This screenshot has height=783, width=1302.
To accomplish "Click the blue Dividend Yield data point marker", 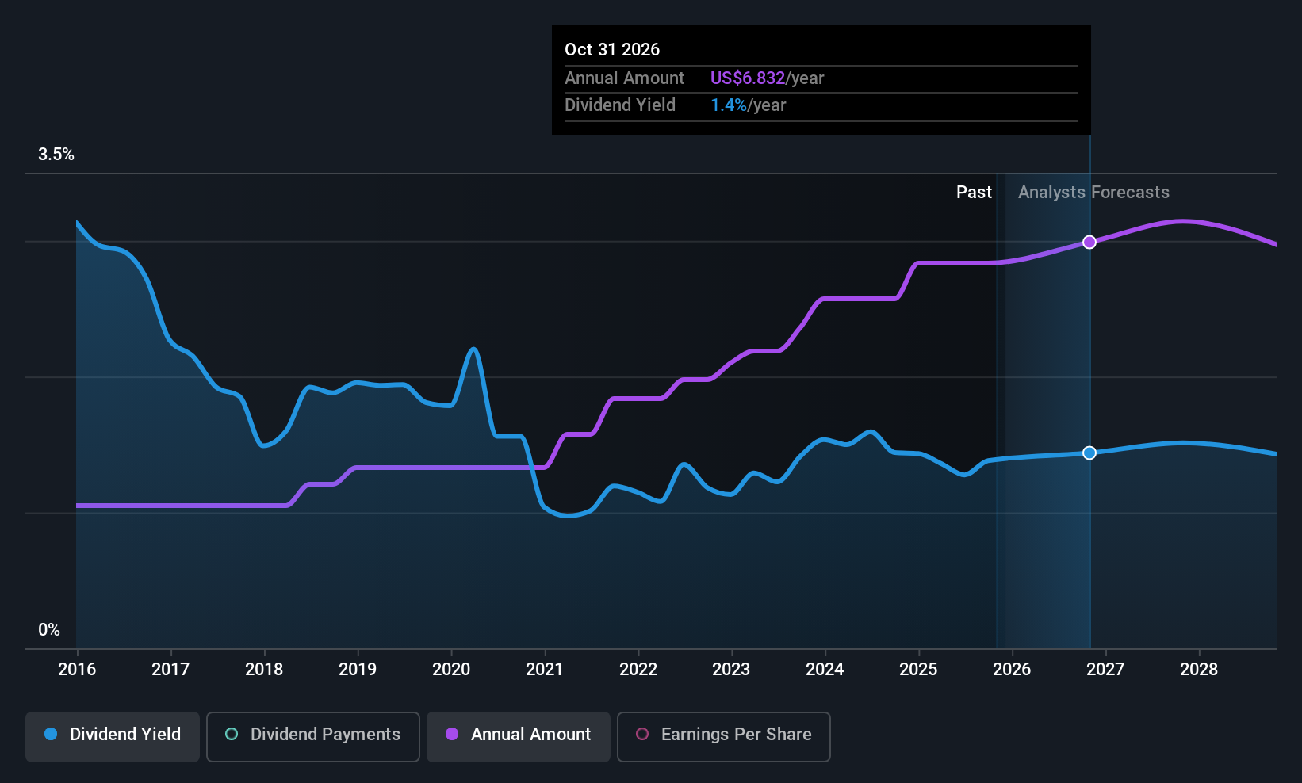I will coord(1089,453).
